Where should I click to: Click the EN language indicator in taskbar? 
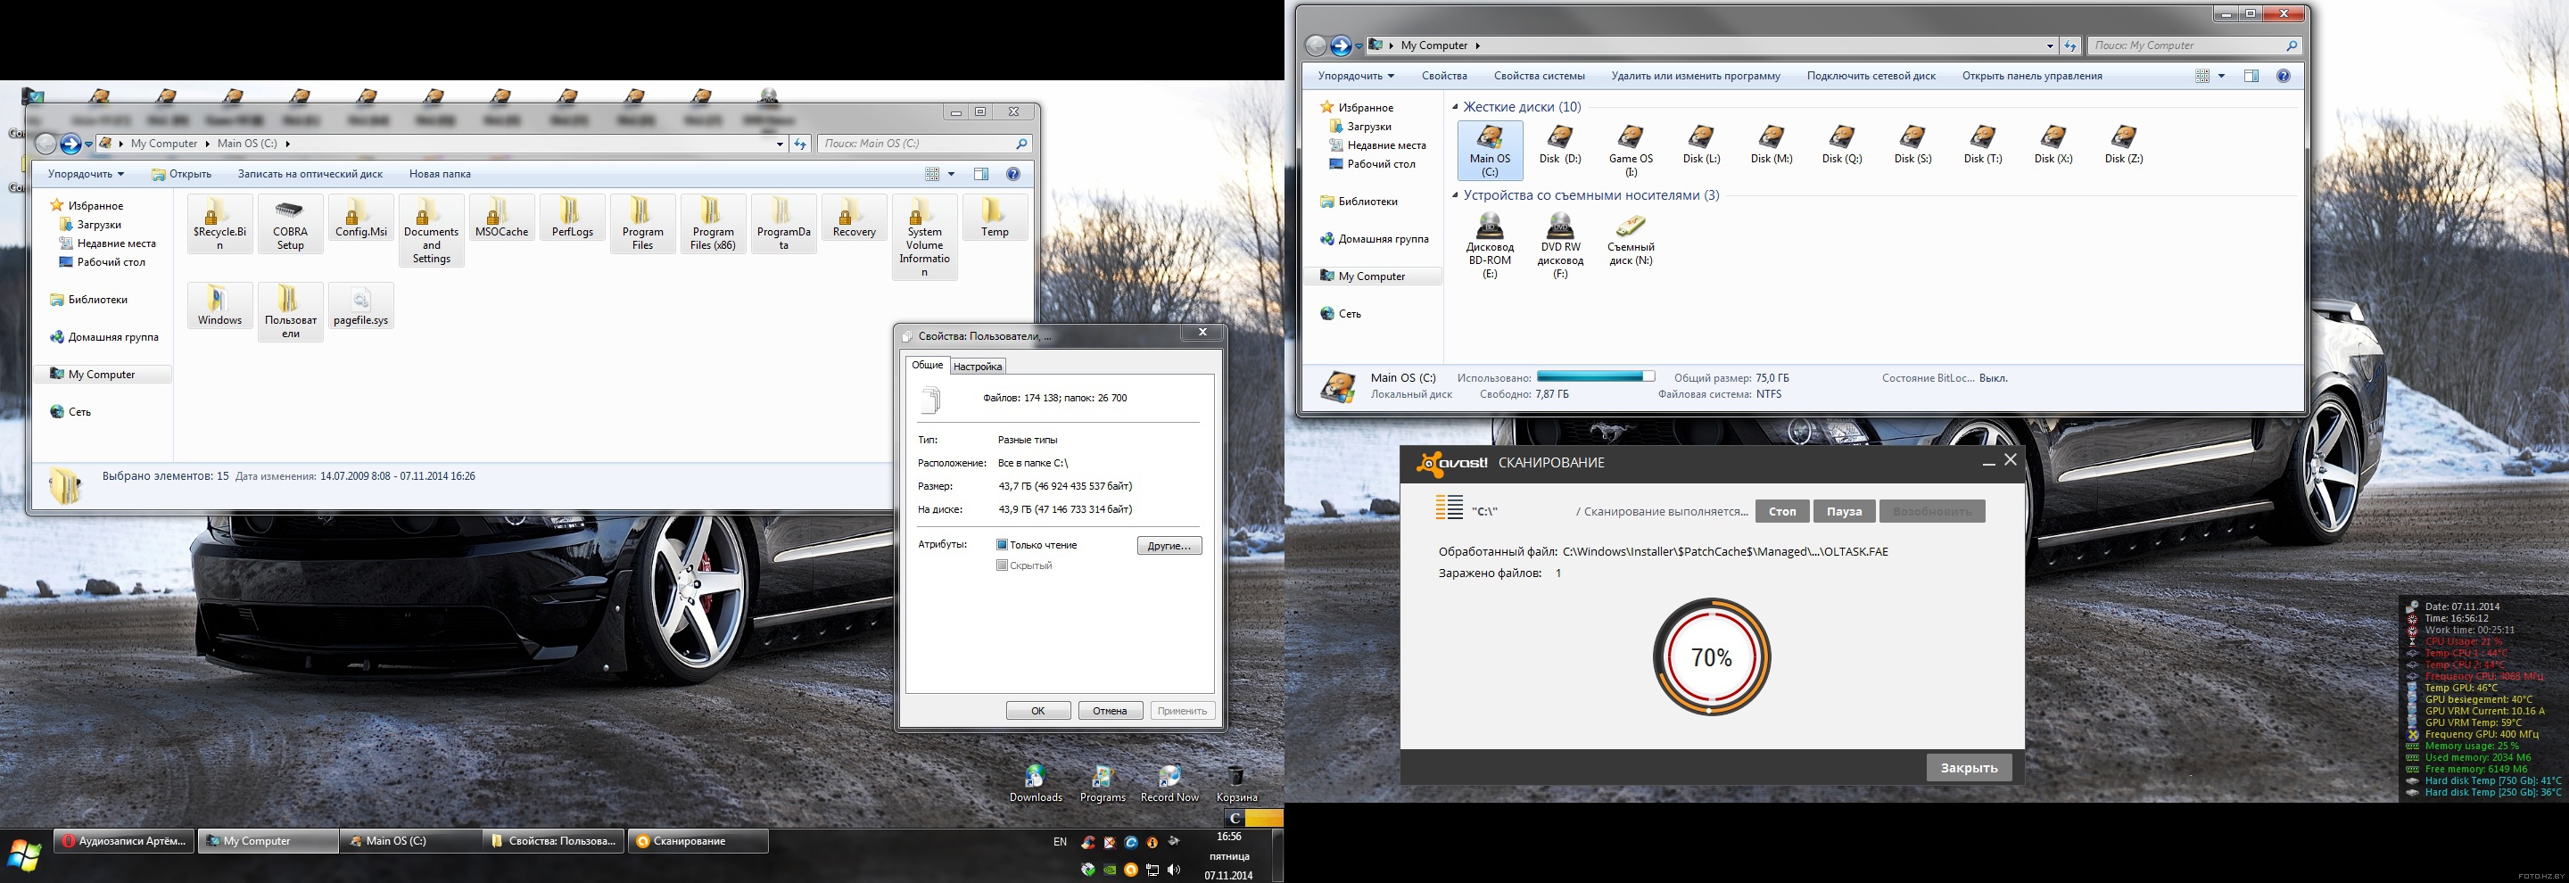1059,842
